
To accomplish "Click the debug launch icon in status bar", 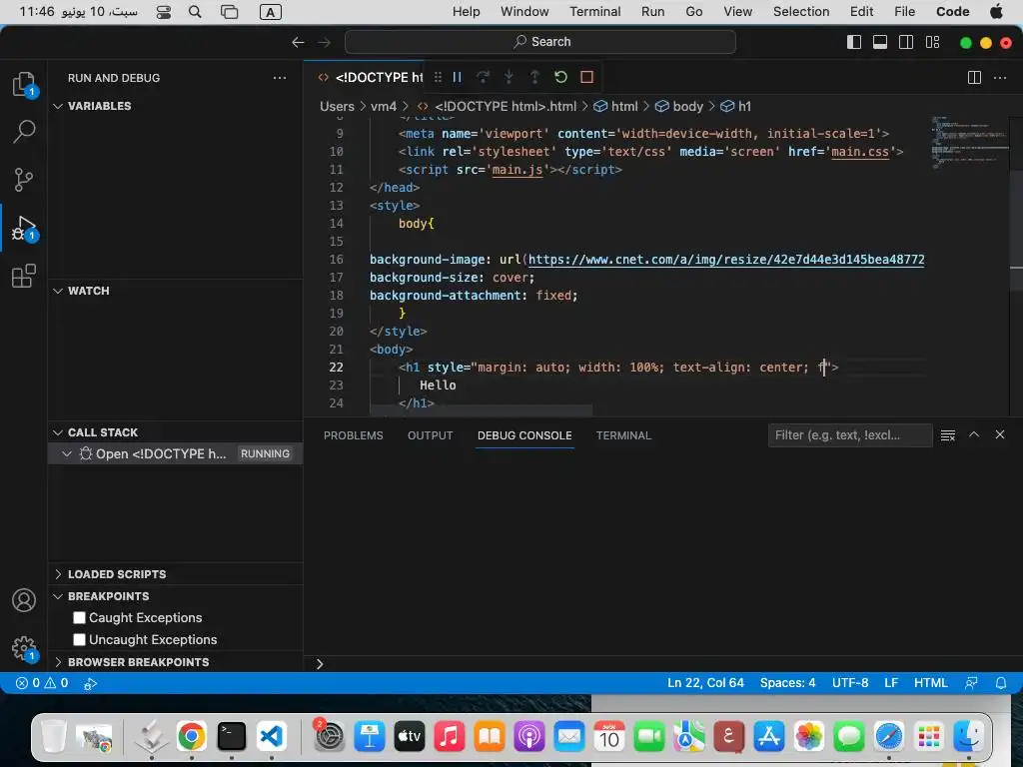I will 91,683.
